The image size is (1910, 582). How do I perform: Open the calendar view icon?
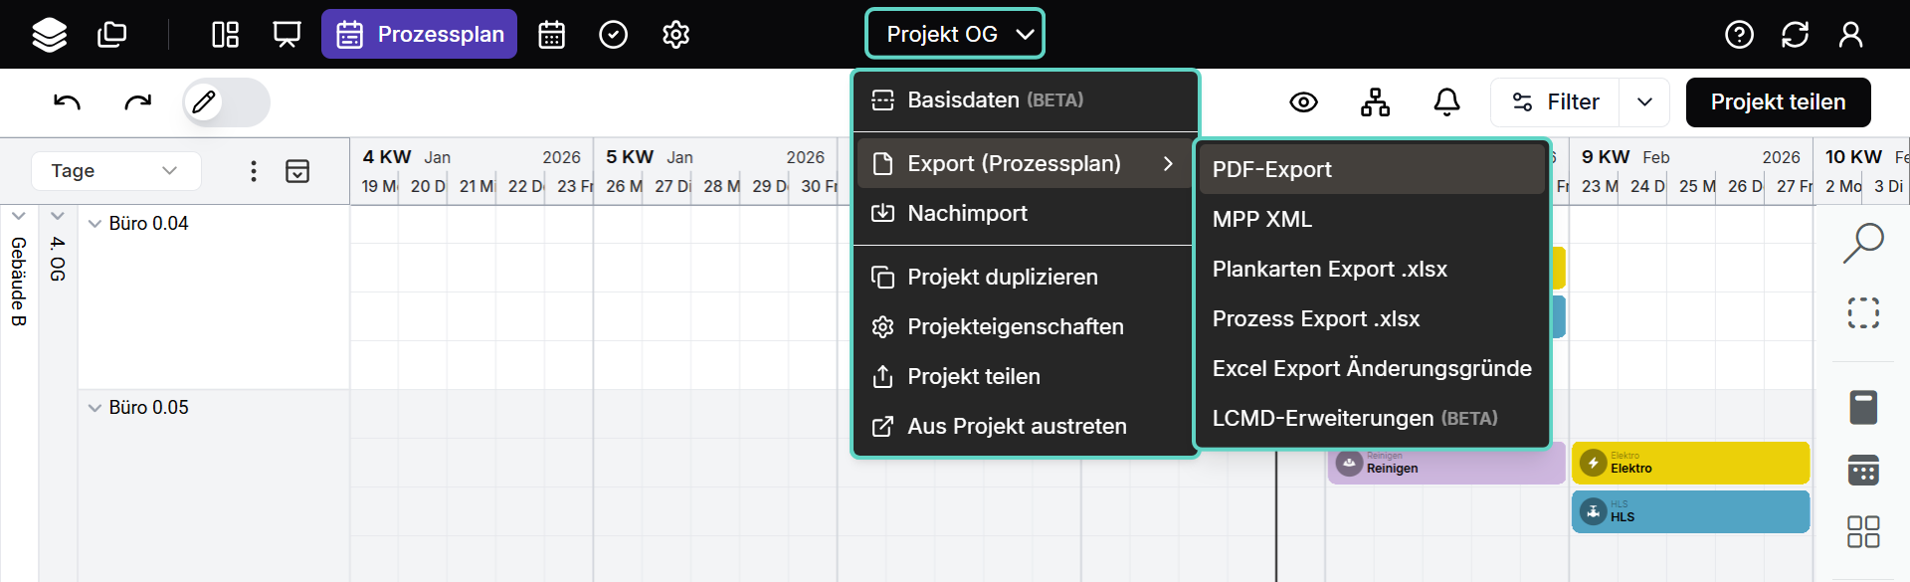coord(551,35)
